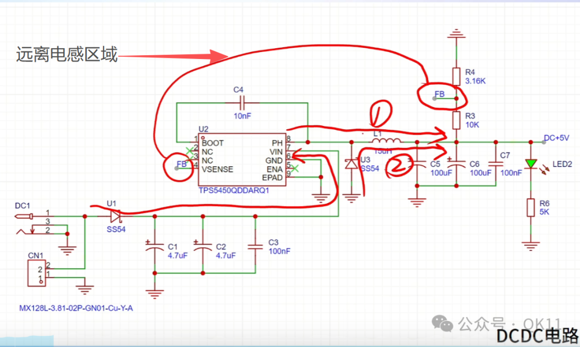Click the CN1 designator text
This screenshot has width=580, height=347.
35,255
